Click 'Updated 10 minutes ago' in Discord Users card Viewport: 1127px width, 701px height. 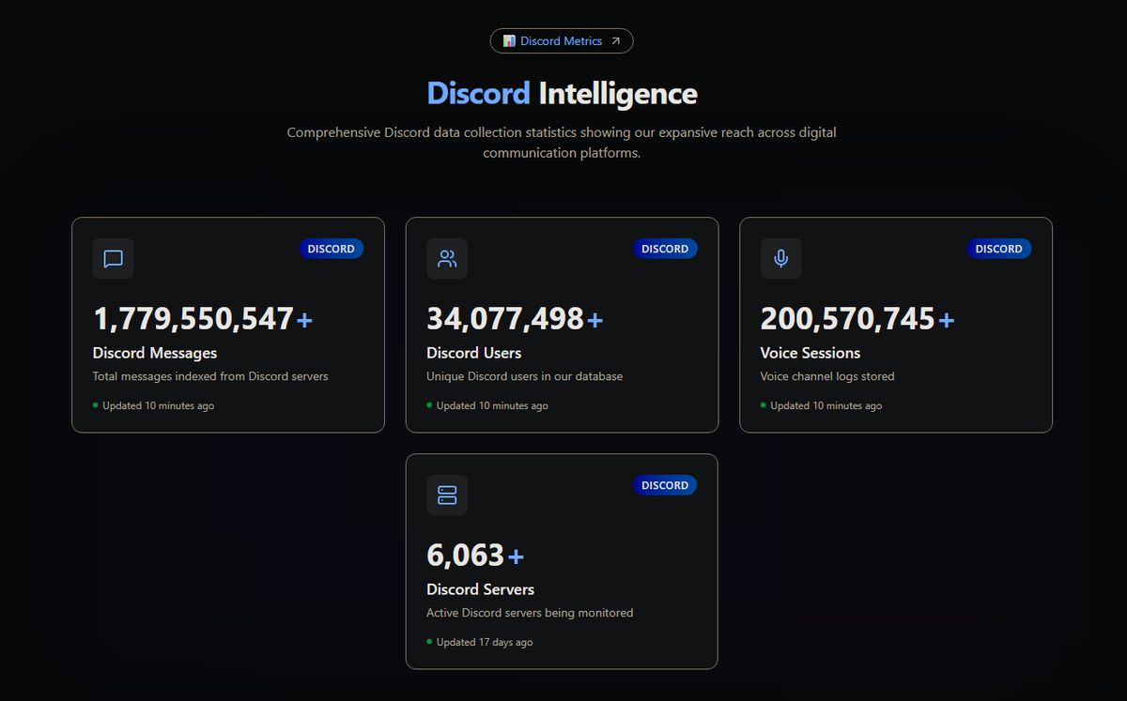[492, 405]
